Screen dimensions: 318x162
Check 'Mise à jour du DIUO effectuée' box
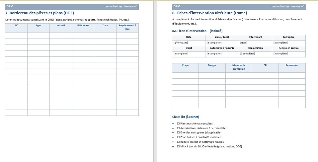[x=178, y=146]
